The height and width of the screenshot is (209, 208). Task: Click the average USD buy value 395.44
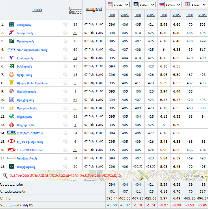pyautogui.click(x=112, y=198)
